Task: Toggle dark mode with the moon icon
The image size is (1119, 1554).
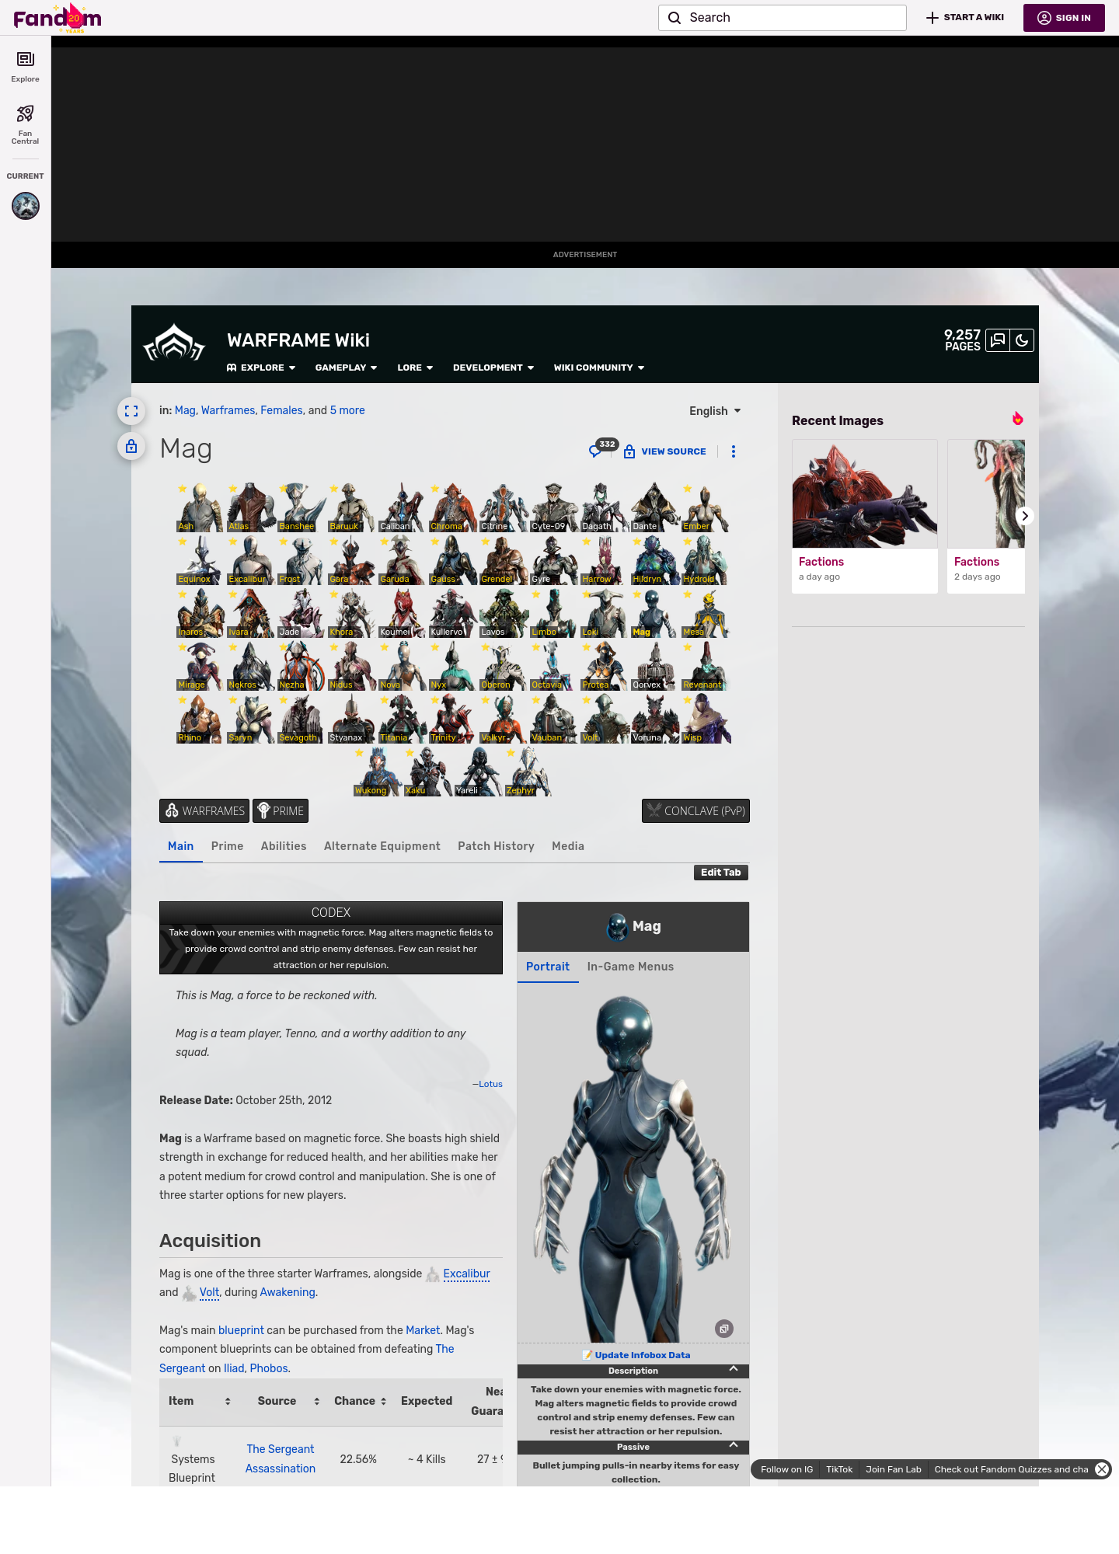Action: click(1022, 340)
